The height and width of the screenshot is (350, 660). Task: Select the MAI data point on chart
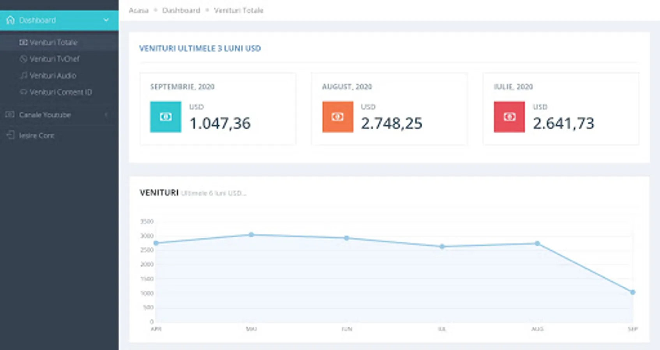pos(251,234)
